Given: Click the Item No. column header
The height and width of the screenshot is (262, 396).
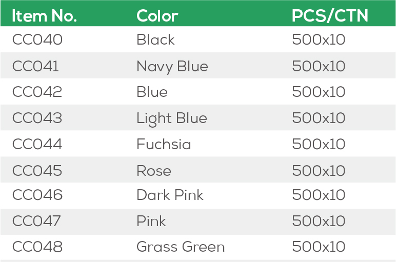Looking at the screenshot, I should coord(44,16).
